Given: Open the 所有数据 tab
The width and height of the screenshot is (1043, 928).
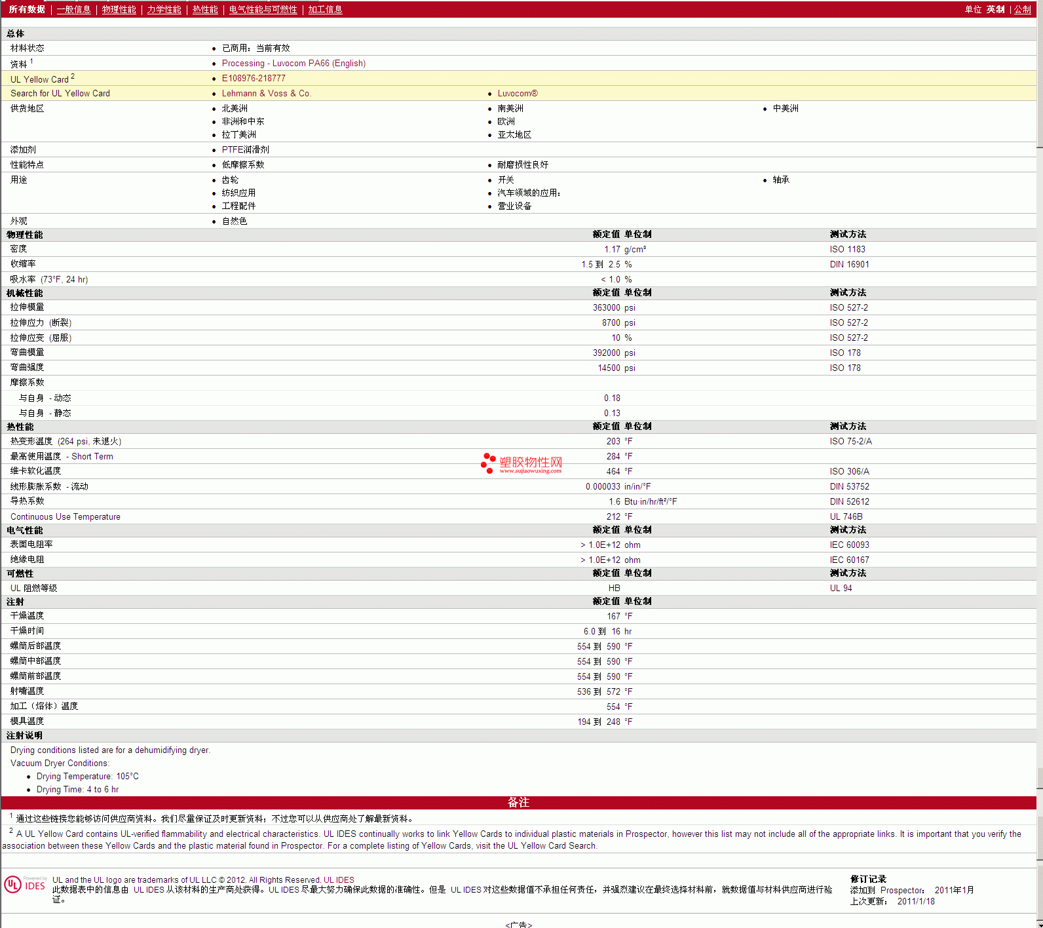Looking at the screenshot, I should [x=27, y=9].
